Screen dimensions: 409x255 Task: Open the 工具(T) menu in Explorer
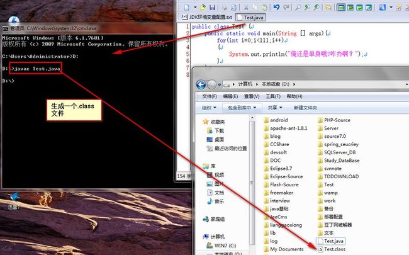click(x=273, y=96)
